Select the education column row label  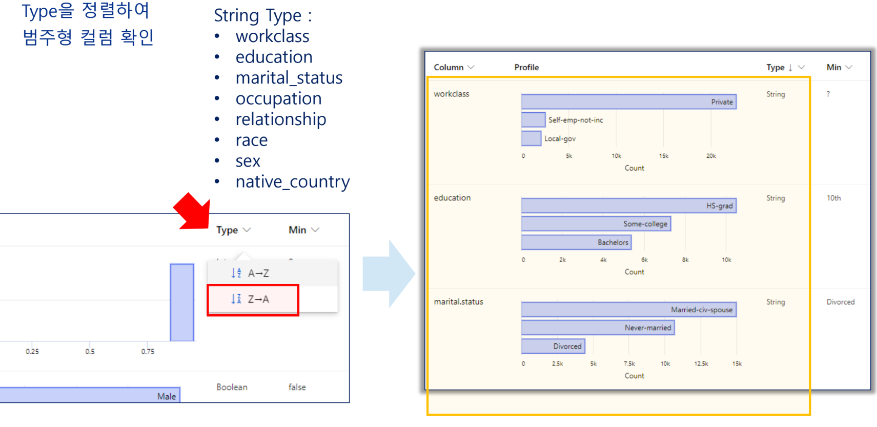pos(452,198)
